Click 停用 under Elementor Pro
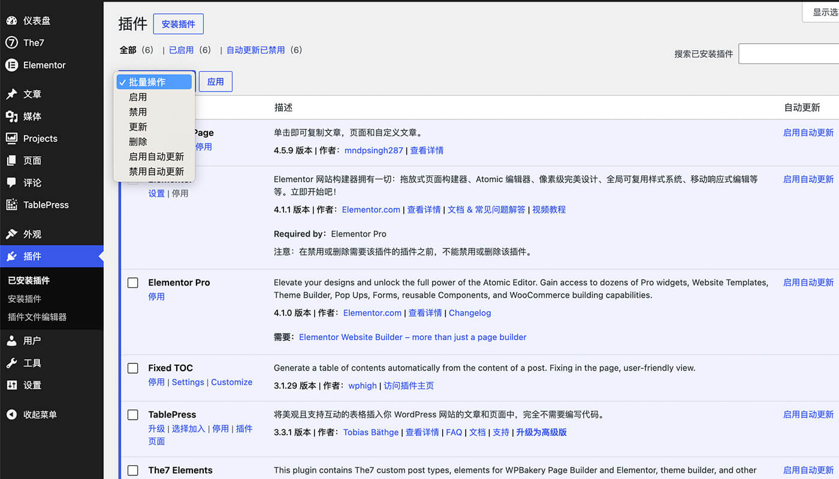839x479 pixels. (x=156, y=297)
